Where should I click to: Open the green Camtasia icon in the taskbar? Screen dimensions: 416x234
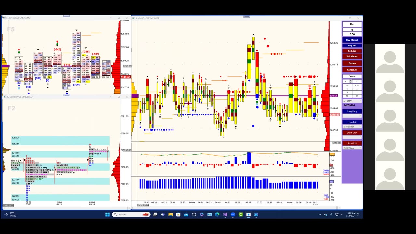[241, 214]
